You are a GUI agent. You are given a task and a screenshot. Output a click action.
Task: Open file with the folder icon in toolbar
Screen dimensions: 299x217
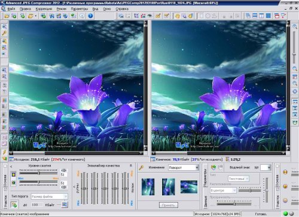(7, 16)
